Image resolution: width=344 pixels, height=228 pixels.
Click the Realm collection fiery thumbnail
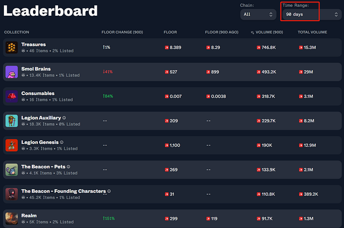(x=12, y=219)
